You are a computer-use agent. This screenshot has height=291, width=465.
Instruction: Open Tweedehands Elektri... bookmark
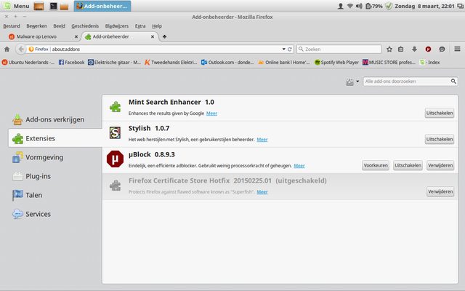click(x=171, y=63)
